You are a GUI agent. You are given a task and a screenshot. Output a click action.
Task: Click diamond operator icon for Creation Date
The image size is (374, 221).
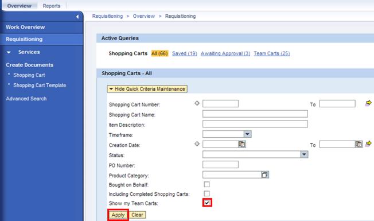click(x=197, y=144)
